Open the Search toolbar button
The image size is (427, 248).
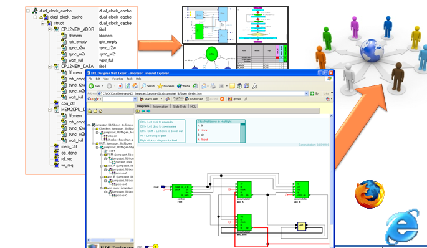click(148, 86)
